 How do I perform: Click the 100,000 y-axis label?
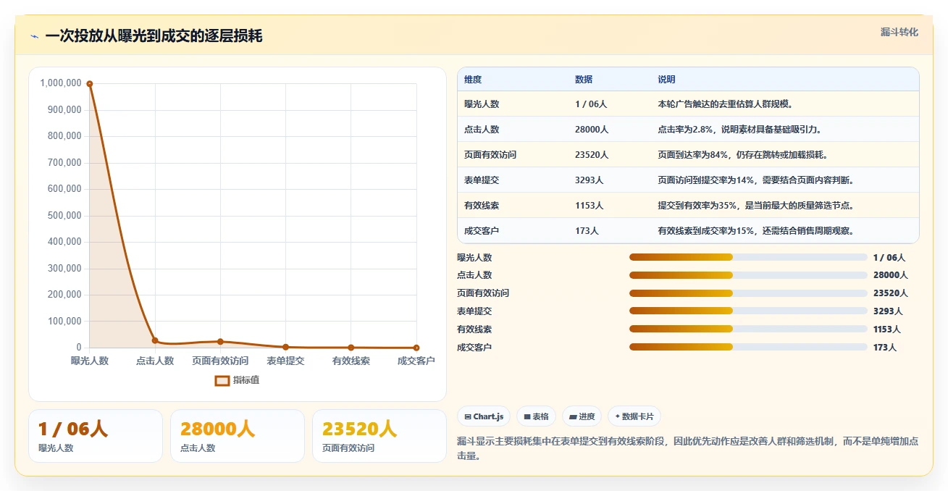point(63,322)
